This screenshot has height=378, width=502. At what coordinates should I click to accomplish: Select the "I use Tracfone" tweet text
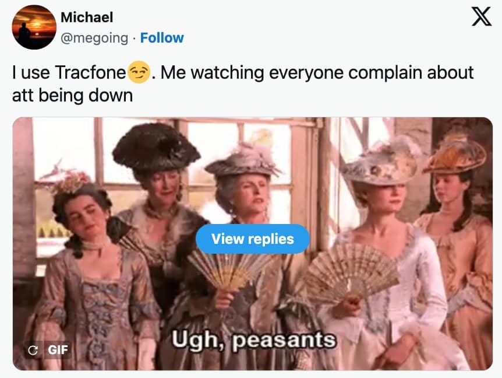(x=69, y=72)
